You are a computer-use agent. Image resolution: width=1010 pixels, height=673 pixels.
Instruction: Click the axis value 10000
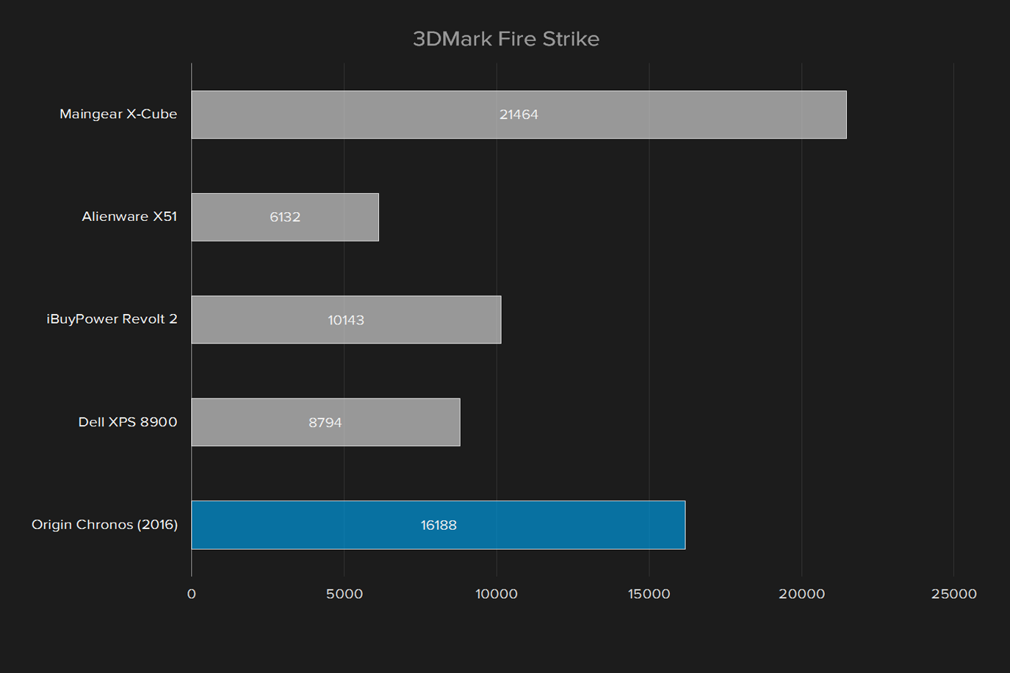pyautogui.click(x=497, y=594)
